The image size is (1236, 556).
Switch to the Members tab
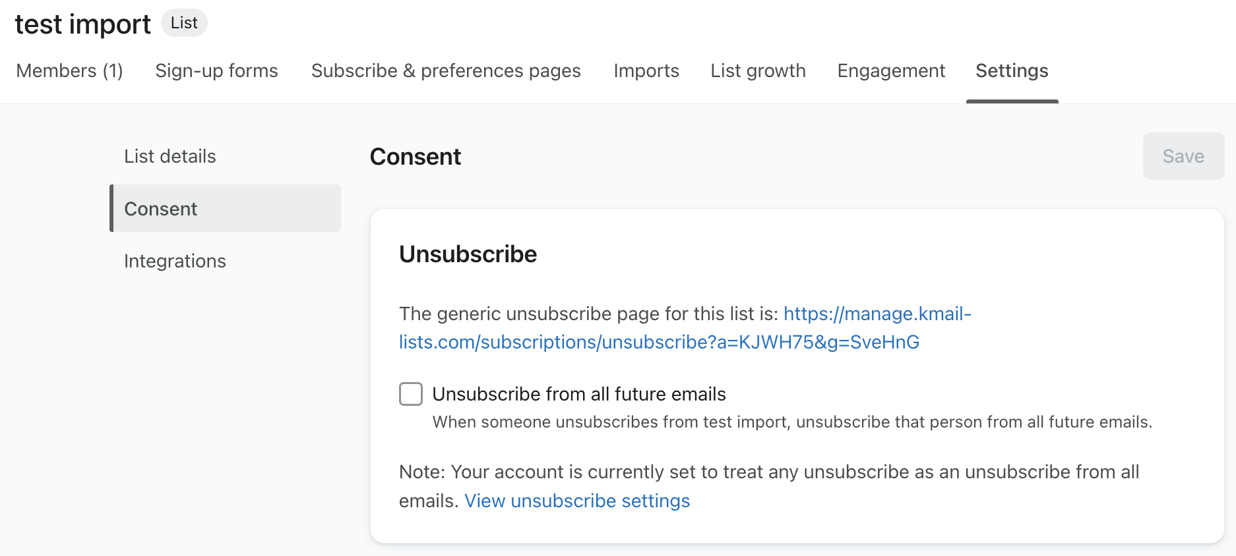pos(69,70)
